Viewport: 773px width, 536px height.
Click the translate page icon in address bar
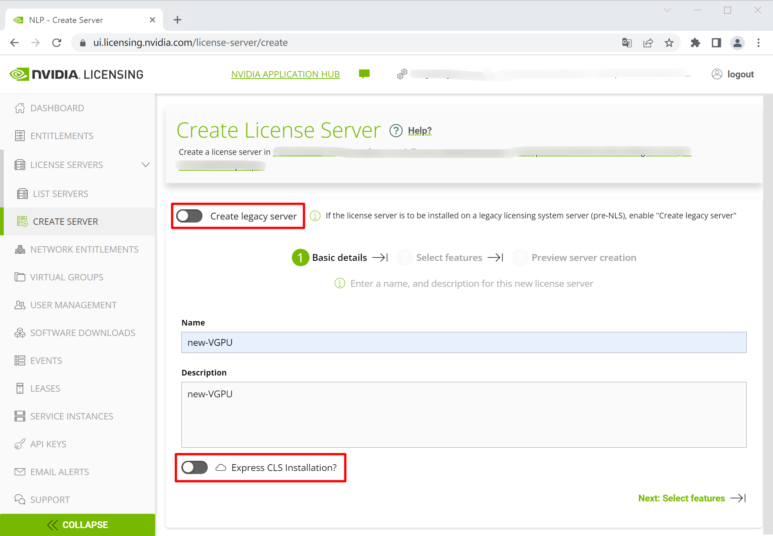click(627, 43)
